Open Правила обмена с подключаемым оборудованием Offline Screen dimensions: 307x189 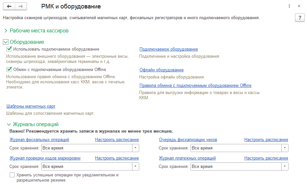pos(195,86)
